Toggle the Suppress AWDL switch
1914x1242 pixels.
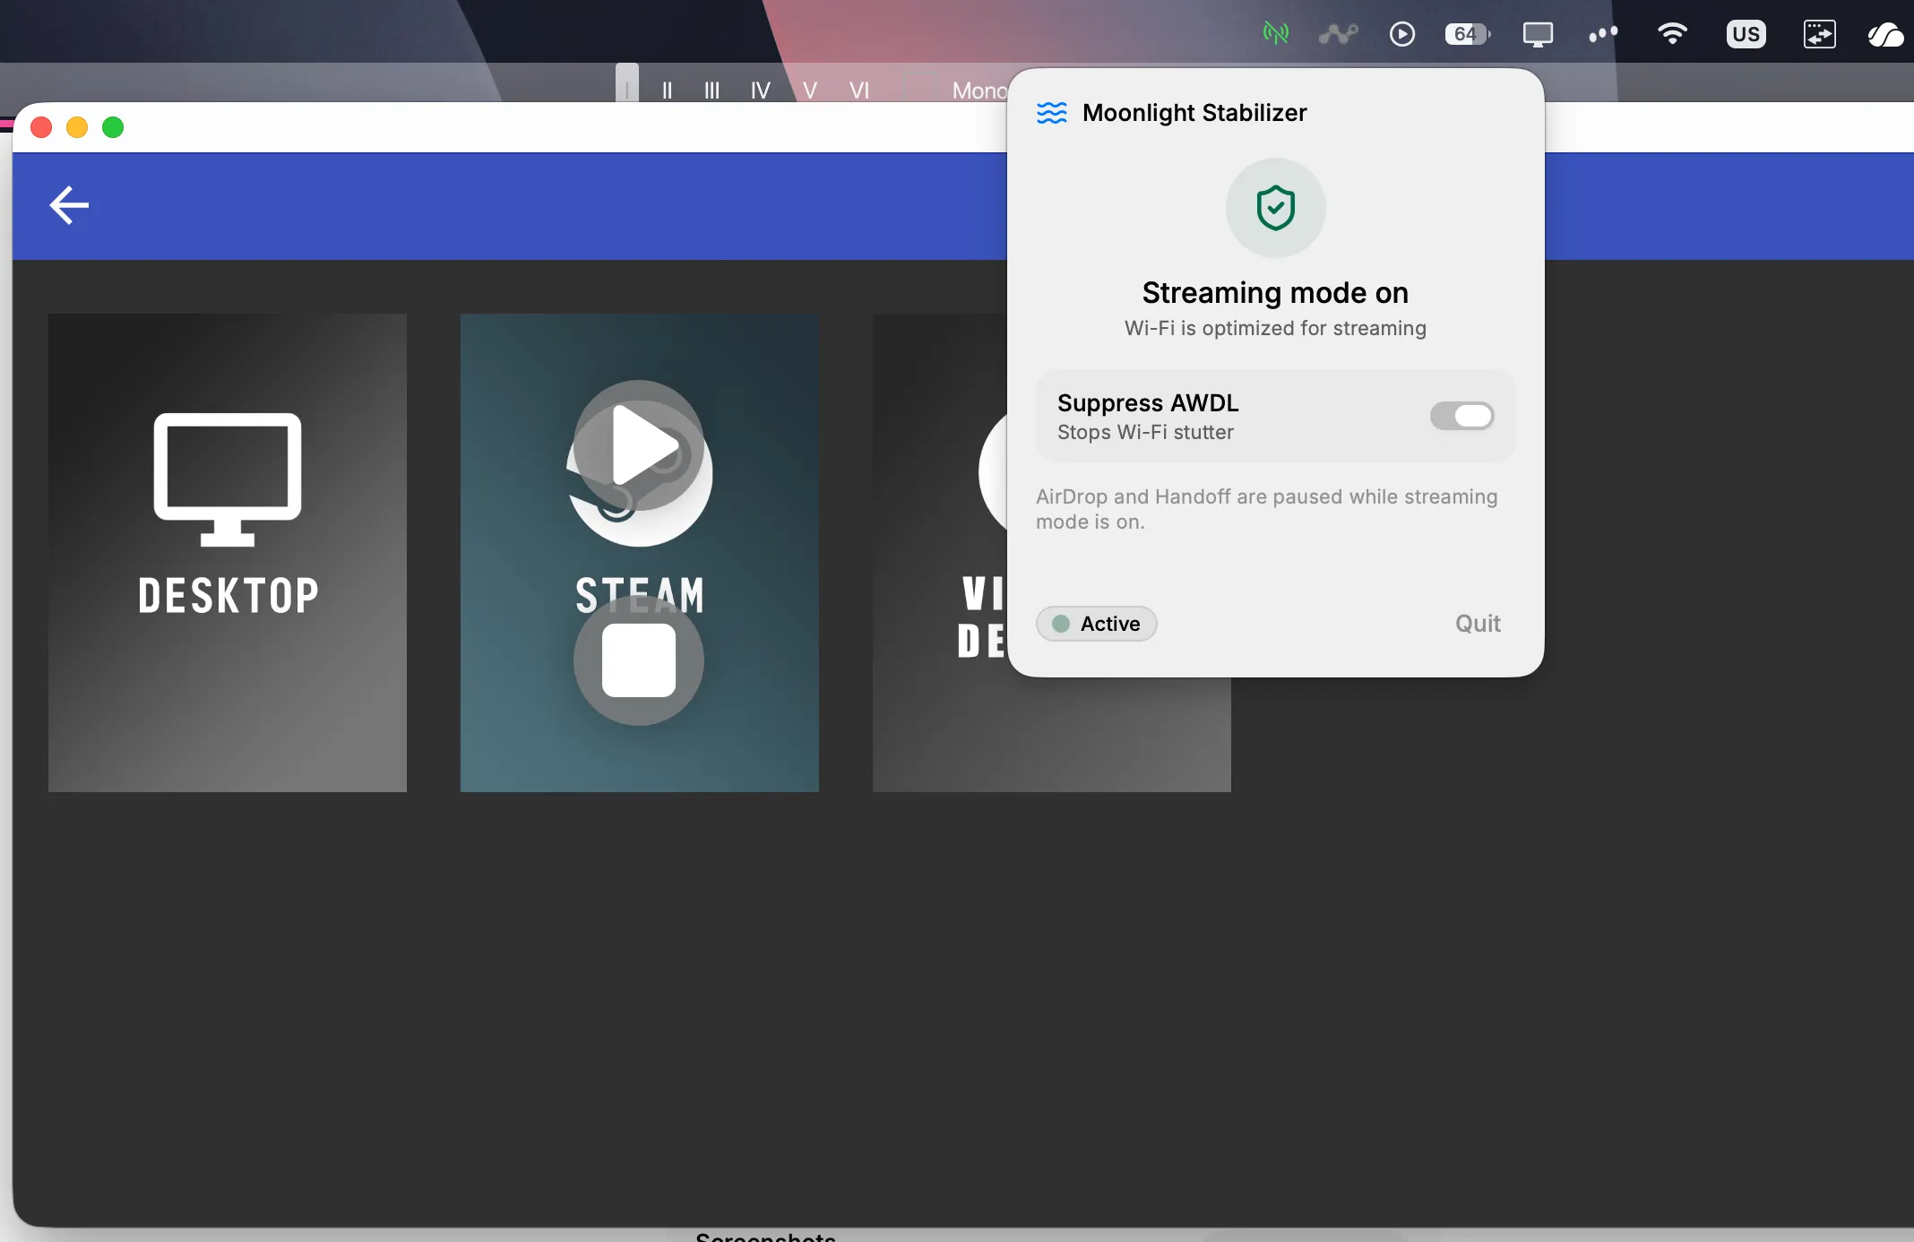point(1461,416)
